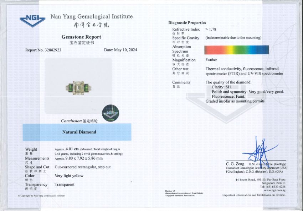
Task: Click the Very light yellow color value
Action: (69, 175)
